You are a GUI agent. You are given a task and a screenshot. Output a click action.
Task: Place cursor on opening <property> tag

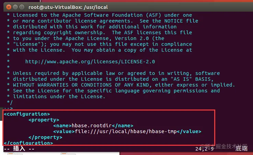point(44,120)
